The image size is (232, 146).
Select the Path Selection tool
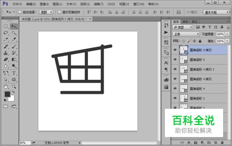6,80
